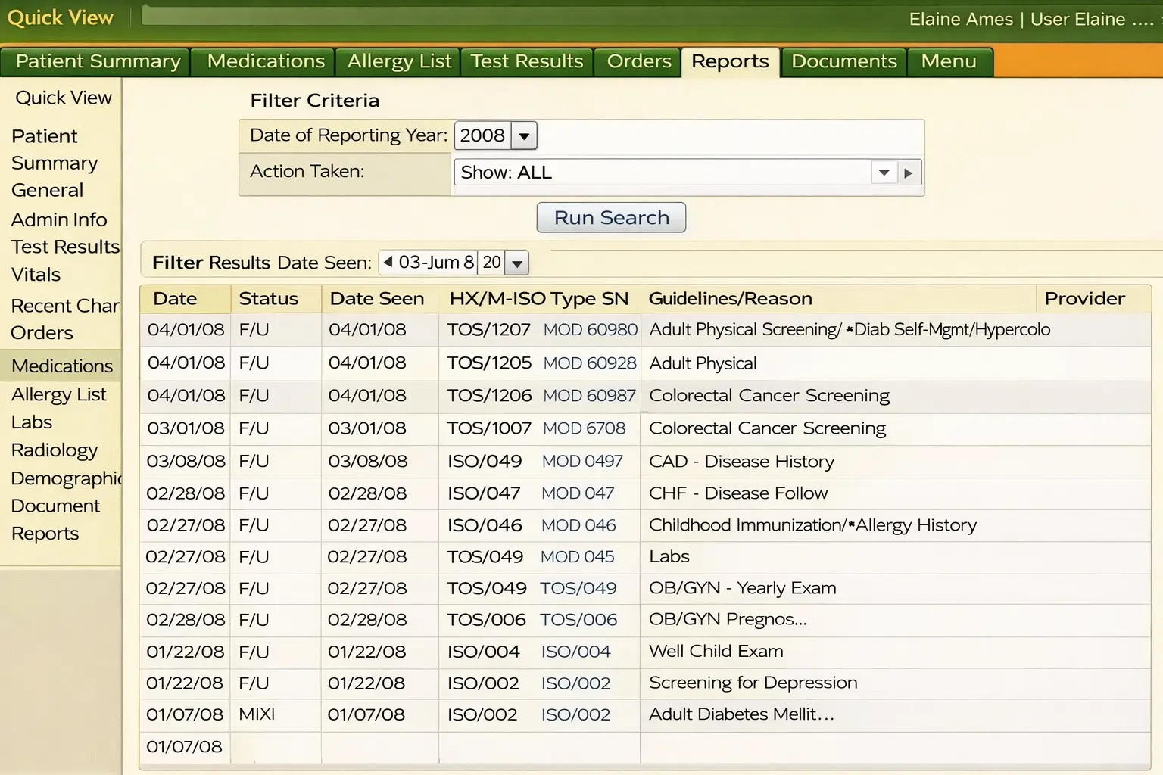Open the Test Results tab
The width and height of the screenshot is (1163, 775).
coord(527,61)
